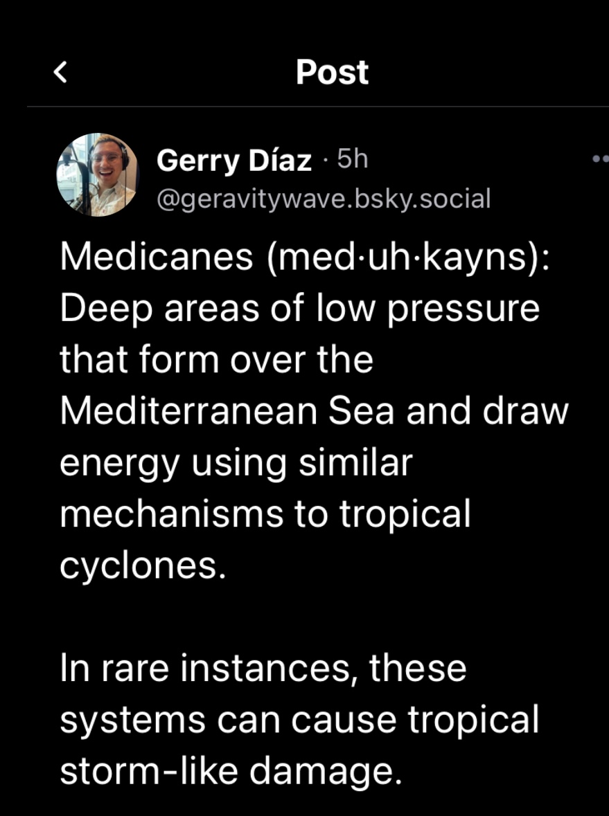Open the @geravitywave.bsky.social handle
609x816 pixels.
coord(324,199)
